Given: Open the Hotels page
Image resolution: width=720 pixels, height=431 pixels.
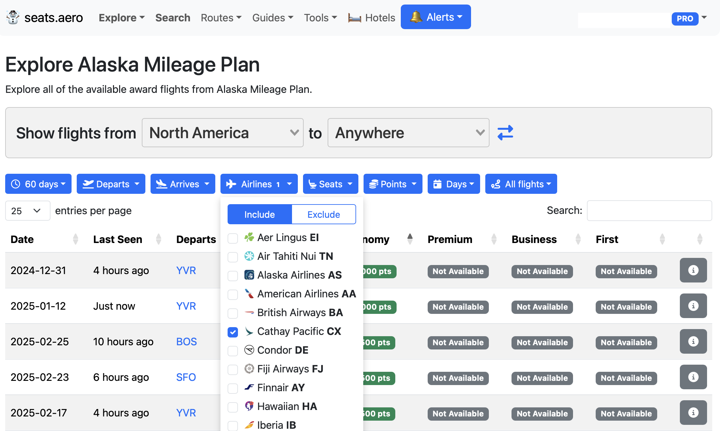Looking at the screenshot, I should coord(372,17).
